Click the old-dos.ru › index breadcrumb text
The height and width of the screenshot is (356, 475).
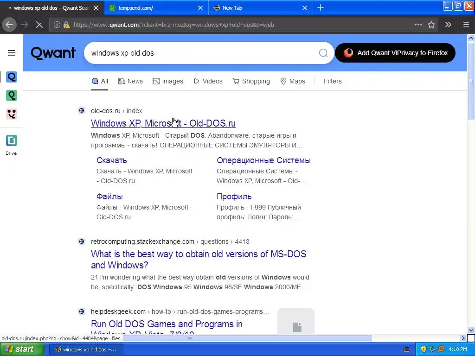tap(116, 111)
